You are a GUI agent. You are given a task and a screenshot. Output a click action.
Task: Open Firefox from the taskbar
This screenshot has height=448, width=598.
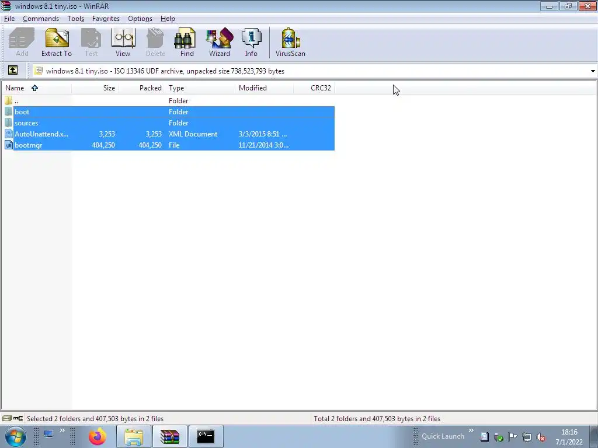tap(98, 436)
